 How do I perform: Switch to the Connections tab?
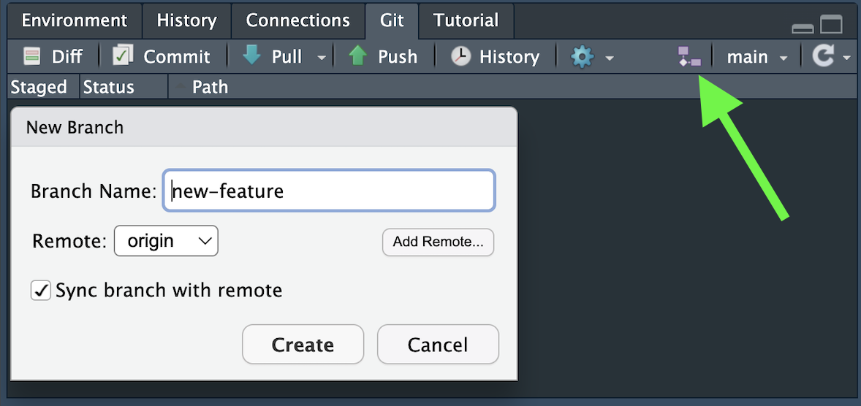pos(297,20)
